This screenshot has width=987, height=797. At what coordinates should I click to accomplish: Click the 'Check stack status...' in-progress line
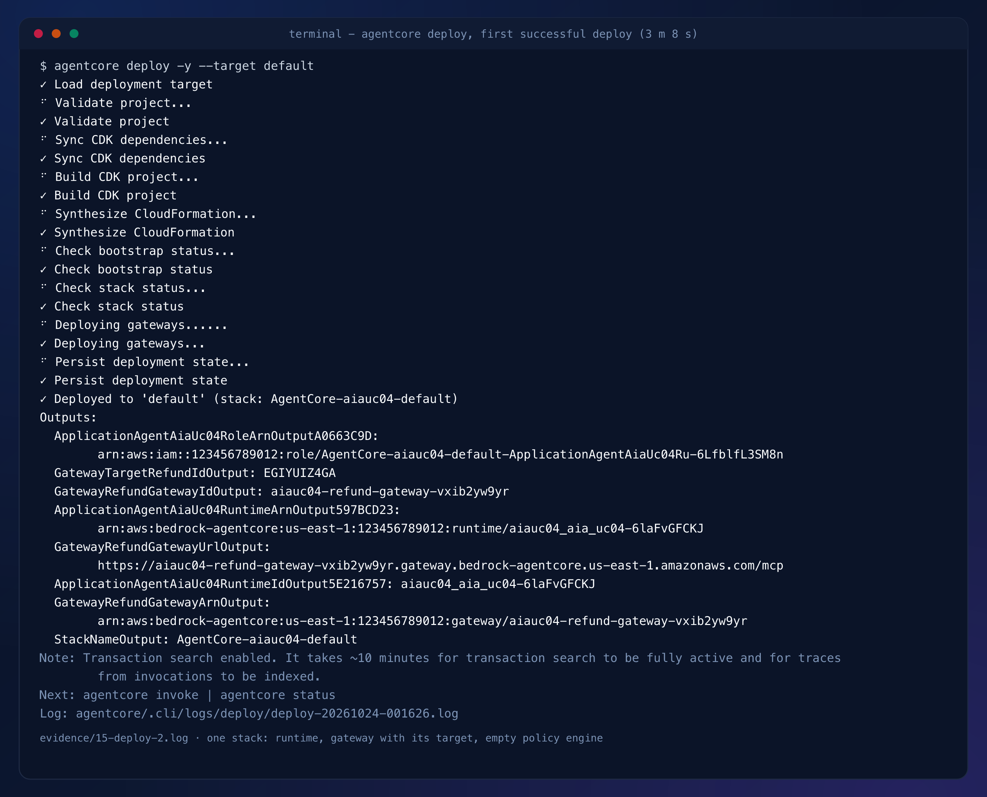[x=123, y=288]
